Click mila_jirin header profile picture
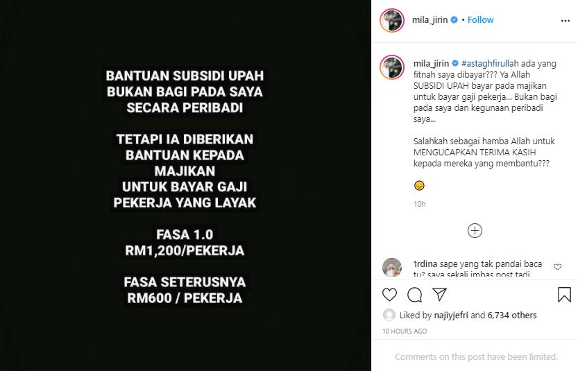This screenshot has width=578, height=371. [x=392, y=20]
